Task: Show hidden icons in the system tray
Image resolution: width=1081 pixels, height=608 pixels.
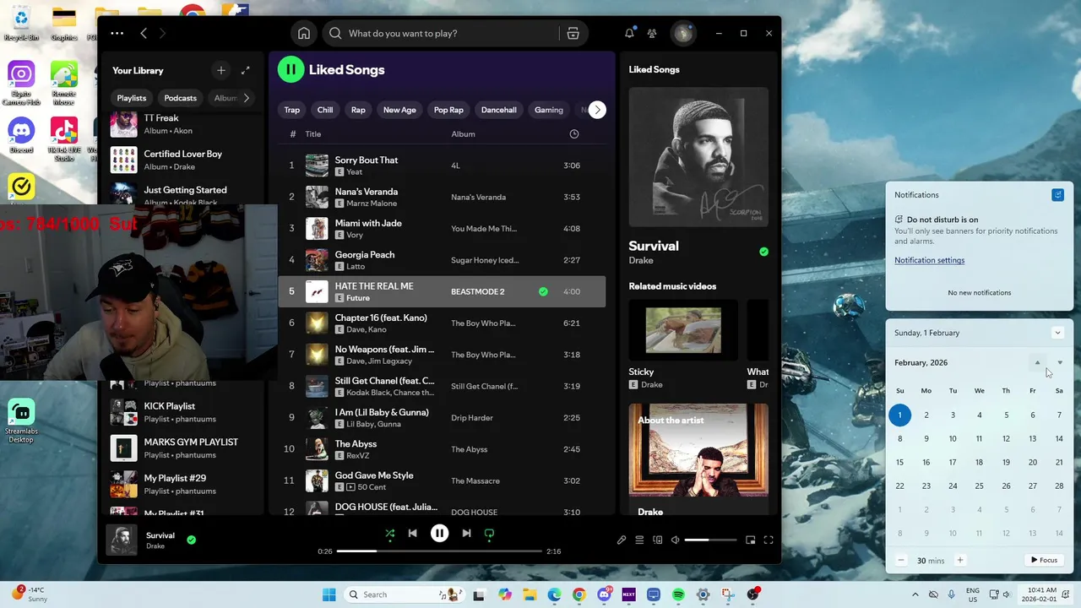Action: [x=915, y=594]
